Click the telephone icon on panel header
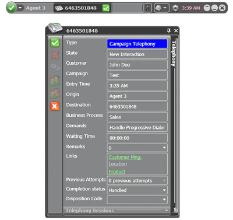The height and width of the screenshot is (220, 233). (x=55, y=27)
